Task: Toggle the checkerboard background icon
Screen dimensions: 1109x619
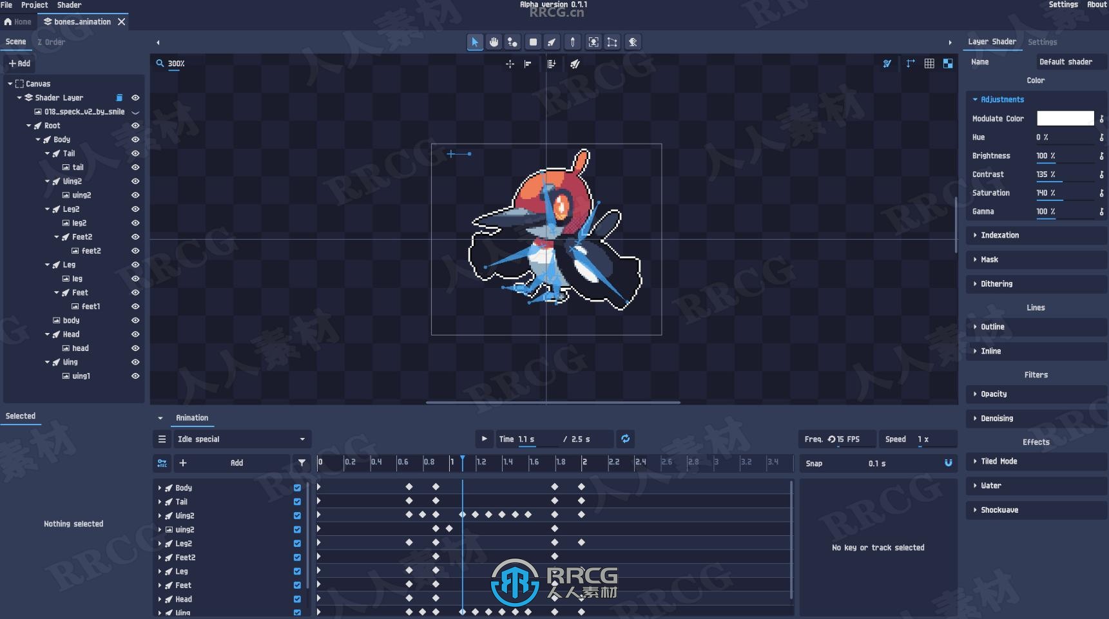Action: 948,64
